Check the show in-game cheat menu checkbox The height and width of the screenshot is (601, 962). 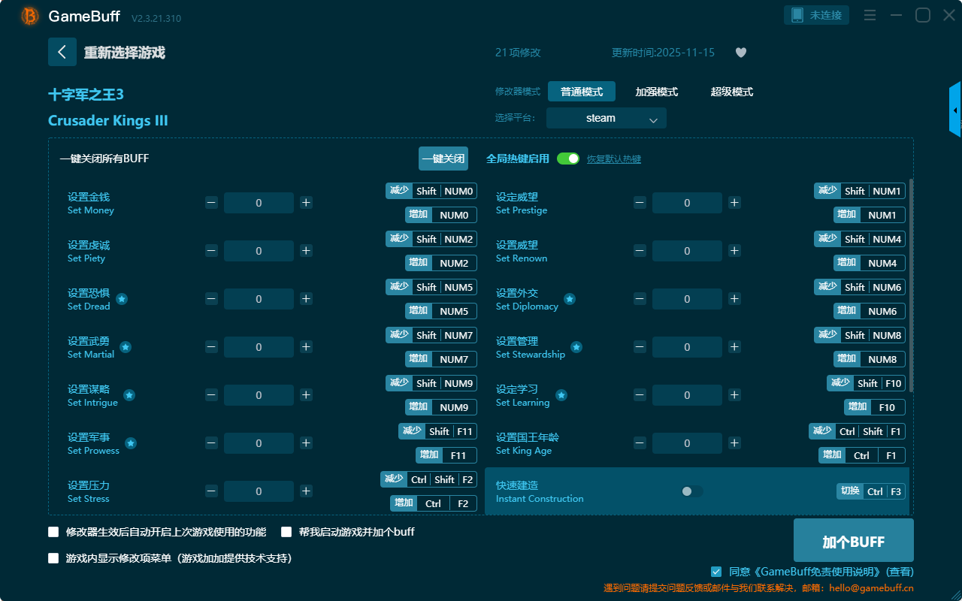pos(53,558)
